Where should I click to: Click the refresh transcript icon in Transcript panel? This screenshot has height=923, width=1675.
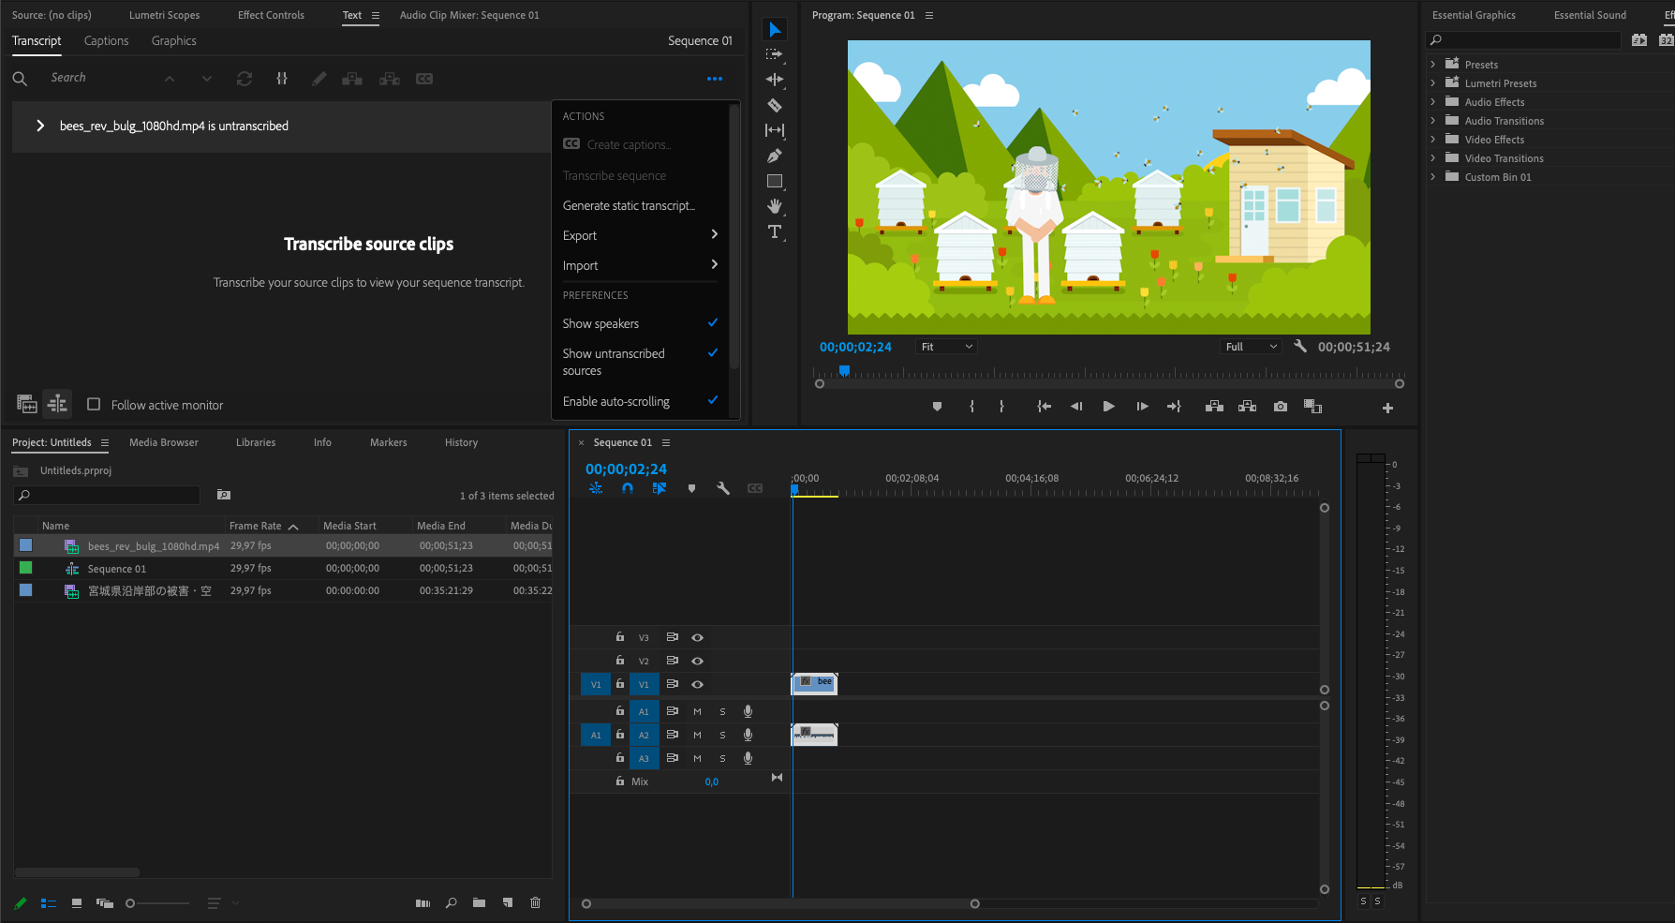pyautogui.click(x=245, y=79)
